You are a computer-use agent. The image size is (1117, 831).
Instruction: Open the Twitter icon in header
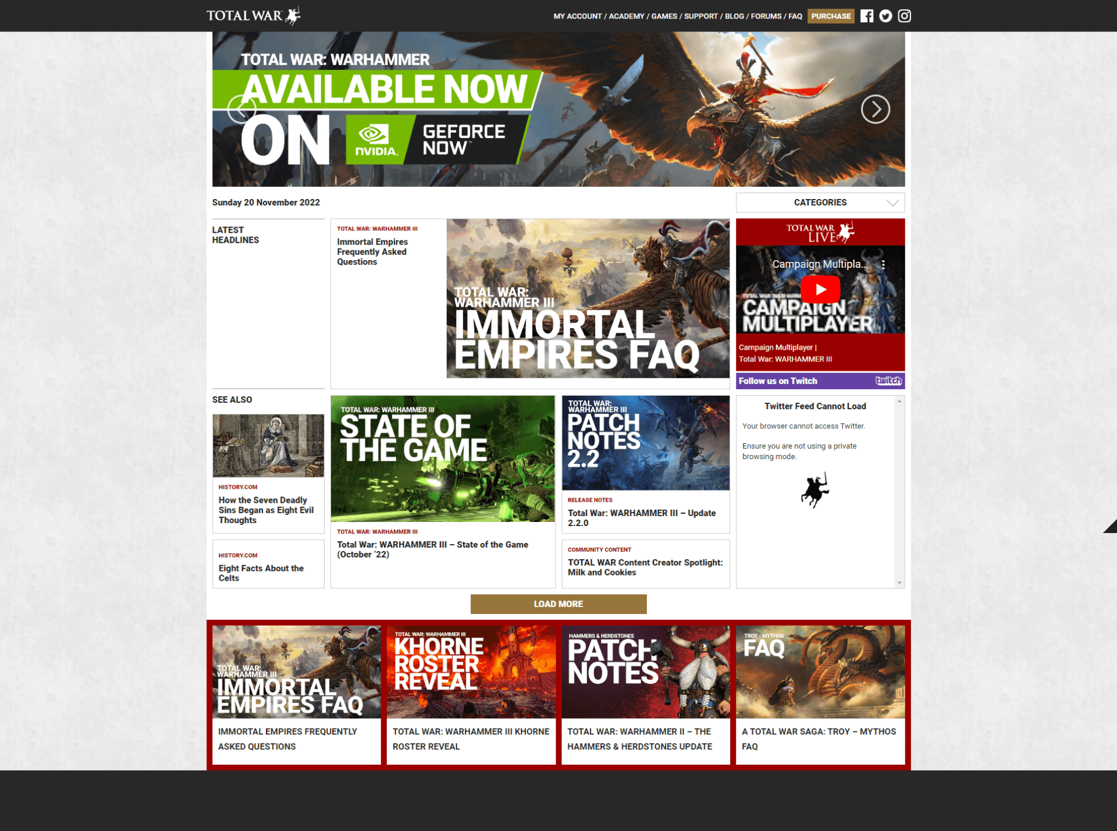coord(885,16)
